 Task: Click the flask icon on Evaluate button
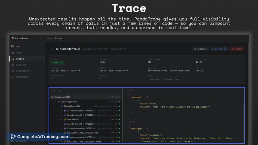click(195, 49)
